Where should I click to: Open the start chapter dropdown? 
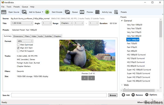[x=79, y=23]
